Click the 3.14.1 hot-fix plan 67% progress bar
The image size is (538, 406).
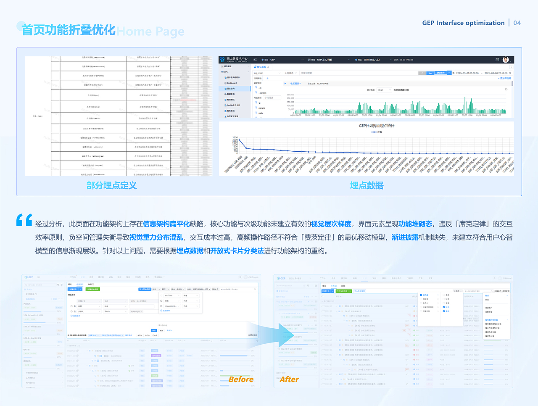pos(40,323)
